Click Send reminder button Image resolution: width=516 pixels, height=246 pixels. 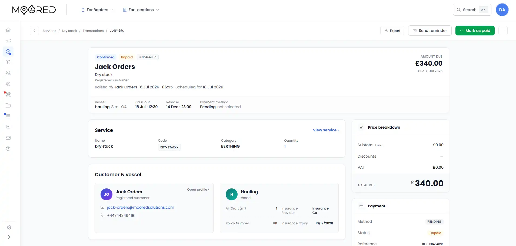(430, 31)
